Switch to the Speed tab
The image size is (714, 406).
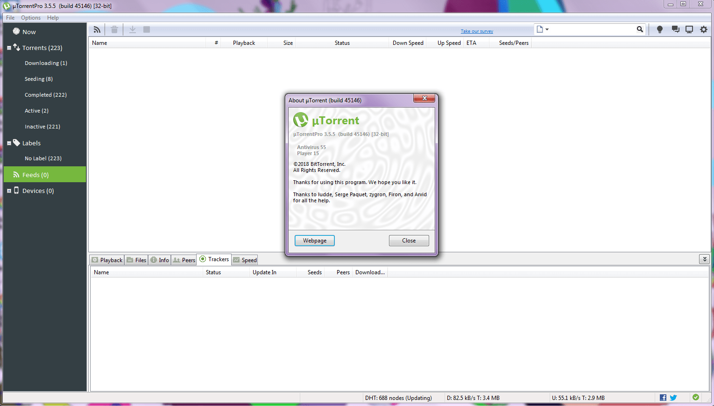point(245,260)
